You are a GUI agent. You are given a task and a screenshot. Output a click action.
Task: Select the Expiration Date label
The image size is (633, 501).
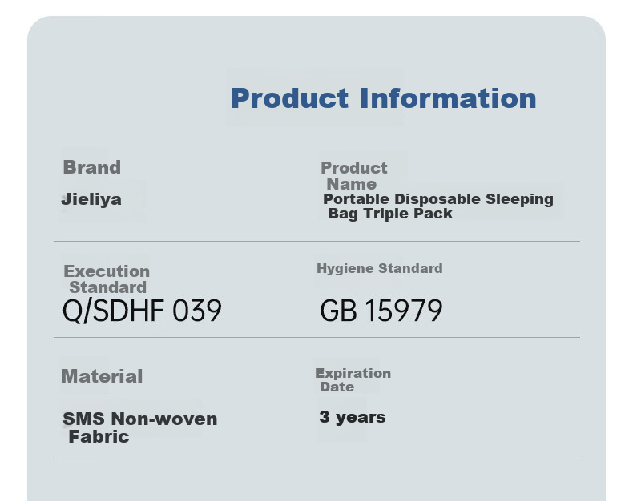pyautogui.click(x=353, y=379)
